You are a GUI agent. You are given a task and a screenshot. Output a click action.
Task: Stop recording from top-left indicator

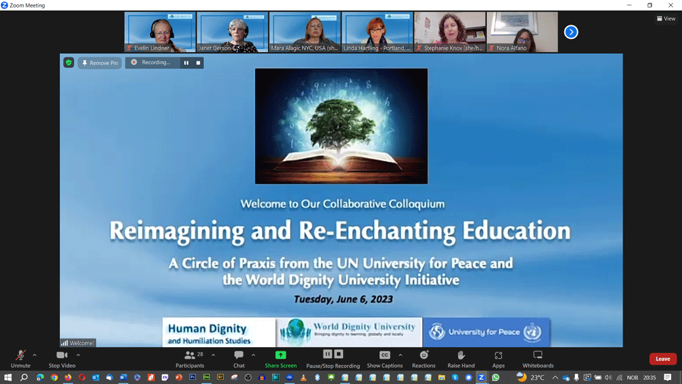pyautogui.click(x=198, y=63)
